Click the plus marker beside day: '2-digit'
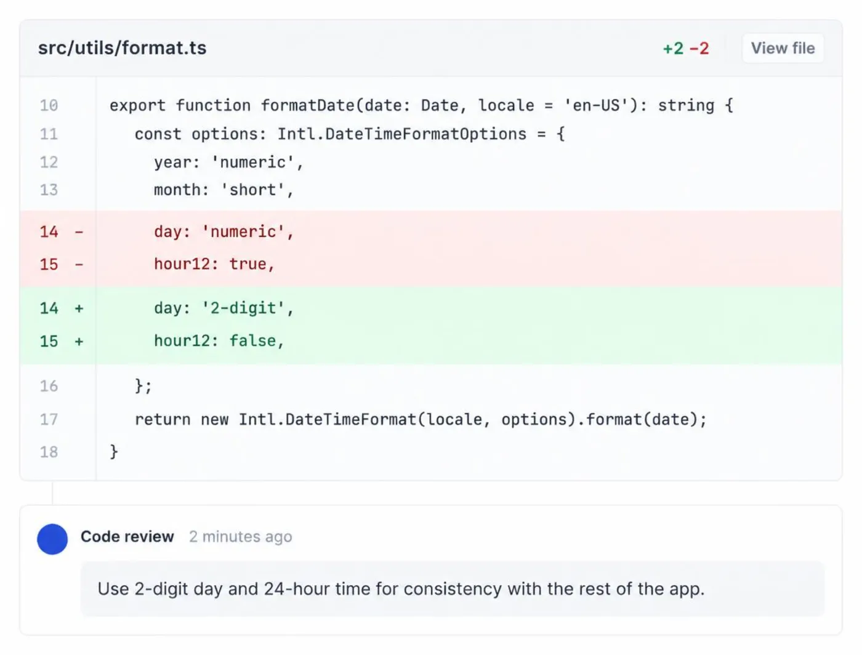The image size is (862, 655). coord(79,308)
